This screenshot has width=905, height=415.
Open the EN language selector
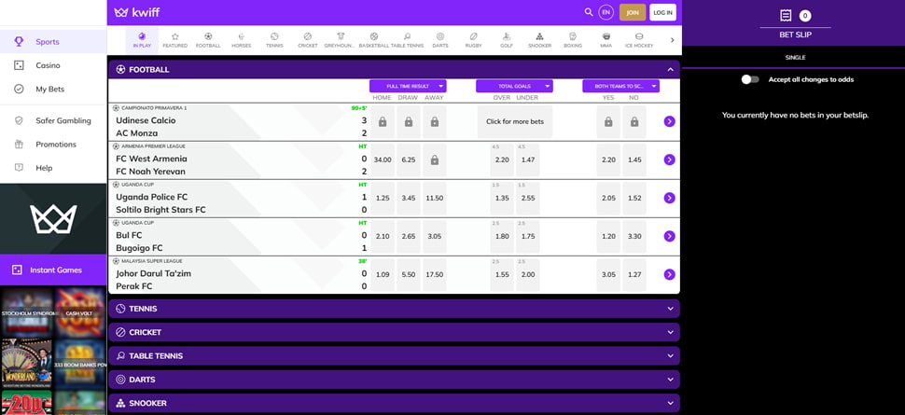pos(606,12)
